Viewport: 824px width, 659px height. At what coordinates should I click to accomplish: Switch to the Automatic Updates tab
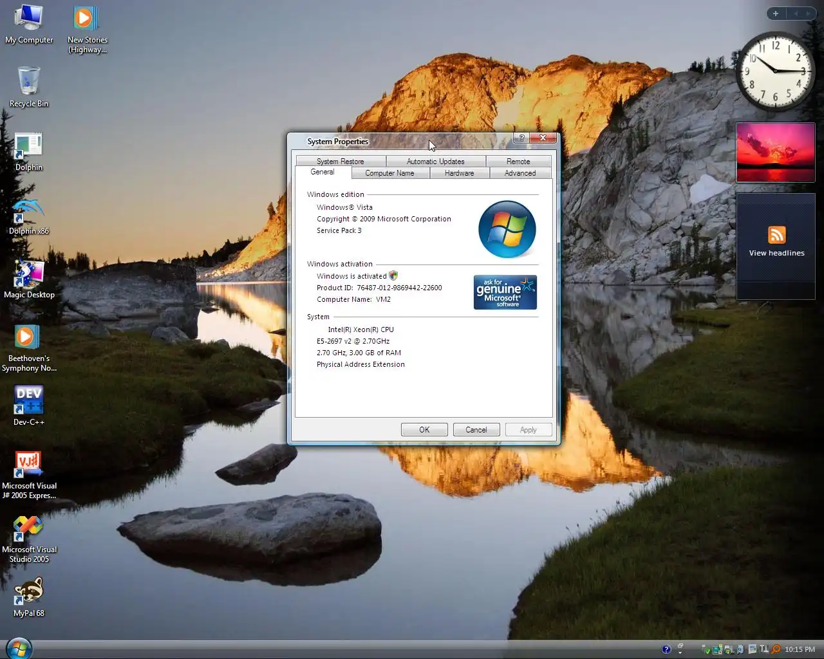click(x=436, y=162)
